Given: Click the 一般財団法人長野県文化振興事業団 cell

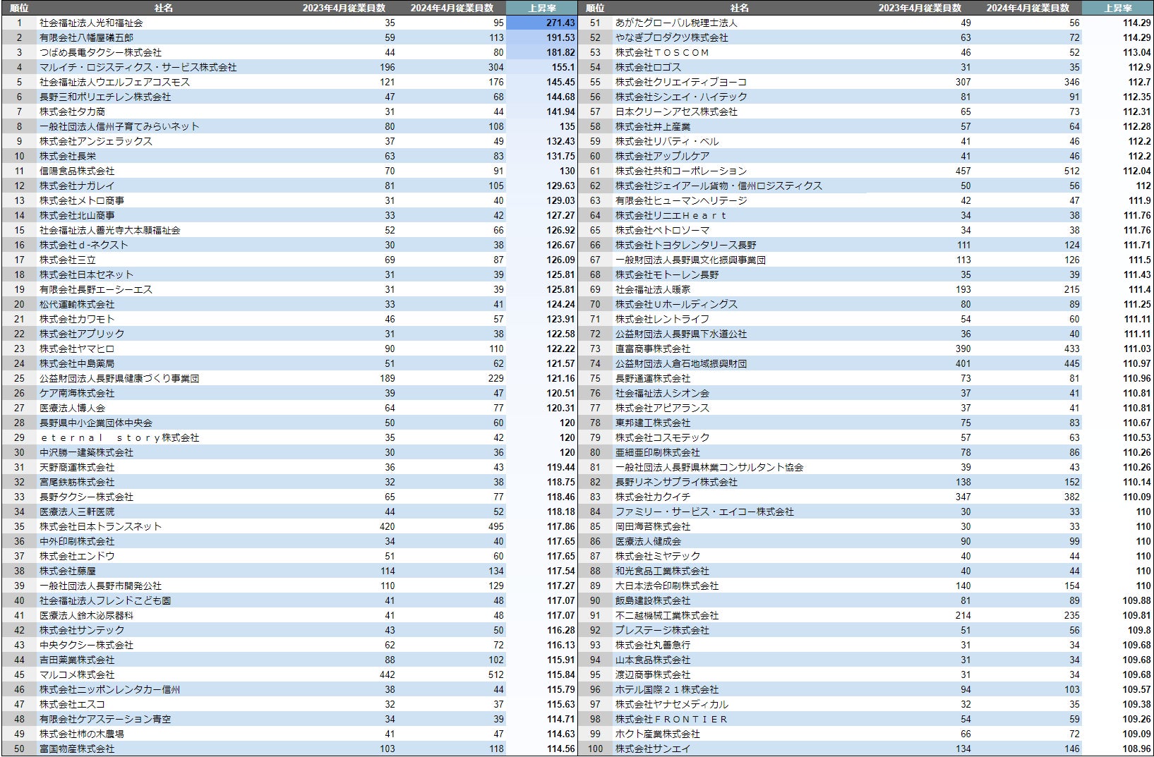Looking at the screenshot, I should 690,260.
